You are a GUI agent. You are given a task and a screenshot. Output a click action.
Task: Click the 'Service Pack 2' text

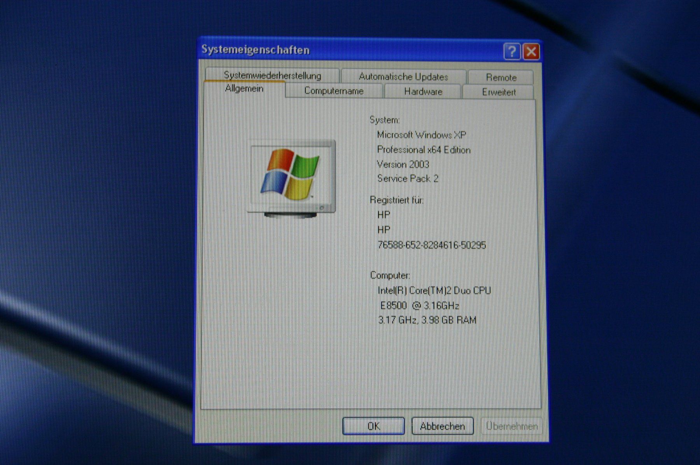pyautogui.click(x=408, y=179)
